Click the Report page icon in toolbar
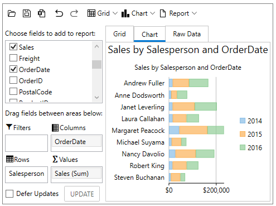This screenshot has height=206, width=276. [163, 13]
